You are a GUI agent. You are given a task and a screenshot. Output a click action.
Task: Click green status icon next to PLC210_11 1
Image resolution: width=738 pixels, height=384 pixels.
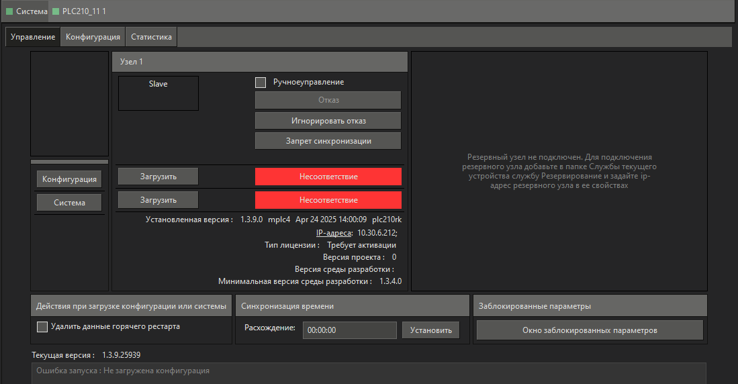coord(56,11)
